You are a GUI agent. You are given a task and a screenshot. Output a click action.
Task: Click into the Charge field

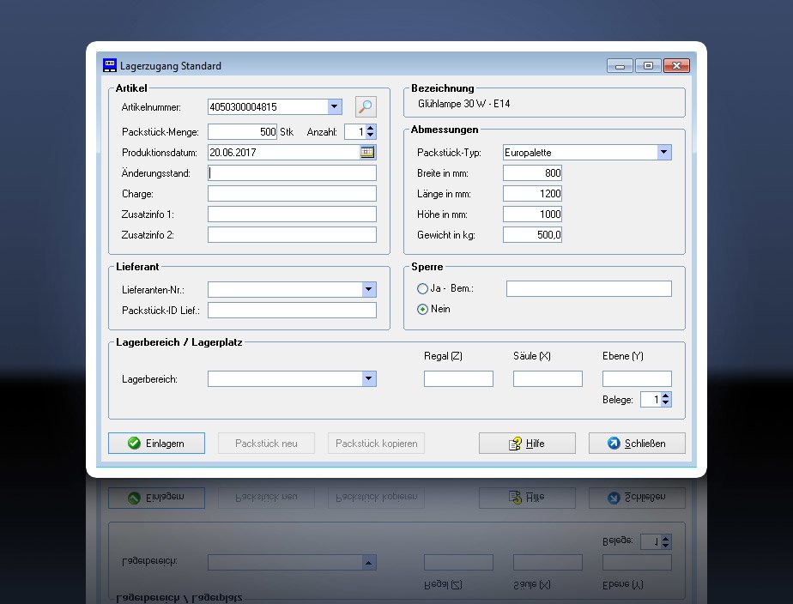[x=292, y=194]
